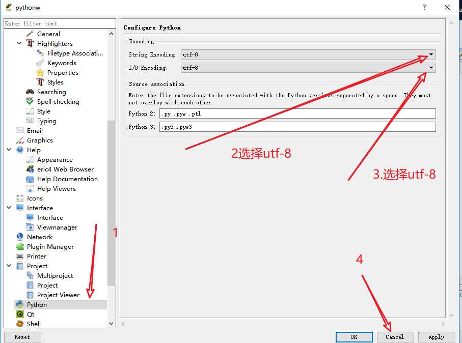Open Filetype Associations icon
462x343 pixels.
point(40,53)
